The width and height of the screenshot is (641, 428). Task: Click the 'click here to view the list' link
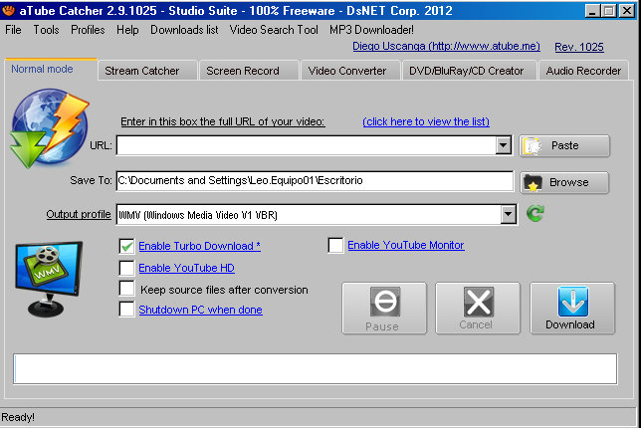point(426,121)
